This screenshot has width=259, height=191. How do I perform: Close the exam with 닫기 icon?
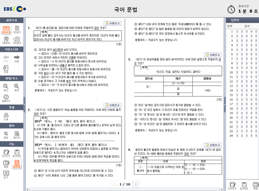click(6, 175)
